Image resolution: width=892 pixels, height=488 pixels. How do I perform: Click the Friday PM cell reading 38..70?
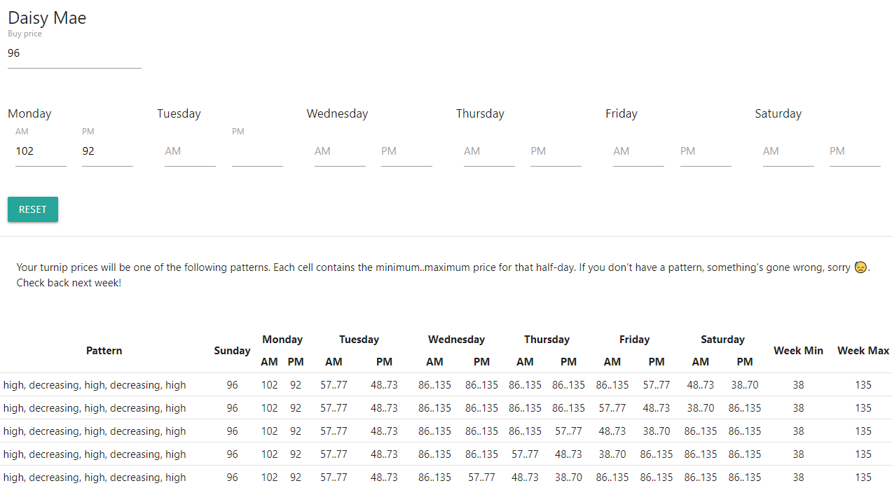point(657,431)
